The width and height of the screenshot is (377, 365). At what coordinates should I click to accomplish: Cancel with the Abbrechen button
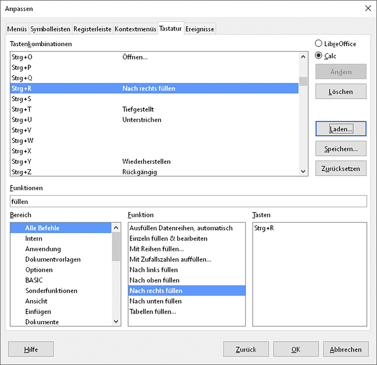tap(346, 349)
